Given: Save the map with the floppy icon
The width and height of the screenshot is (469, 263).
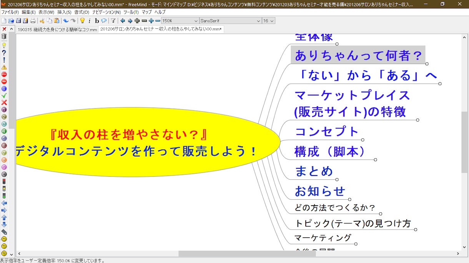Looking at the screenshot, I should 18,21.
